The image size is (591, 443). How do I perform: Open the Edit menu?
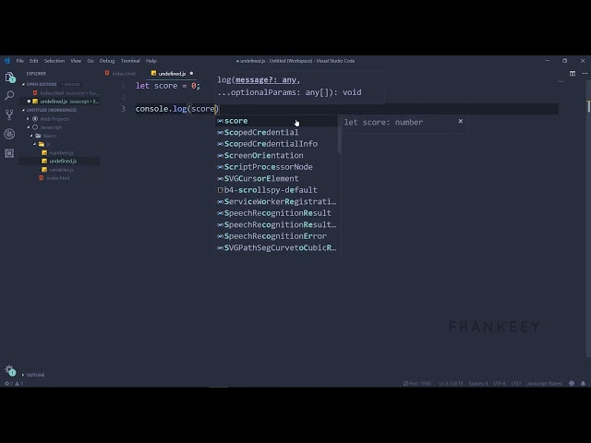34,61
